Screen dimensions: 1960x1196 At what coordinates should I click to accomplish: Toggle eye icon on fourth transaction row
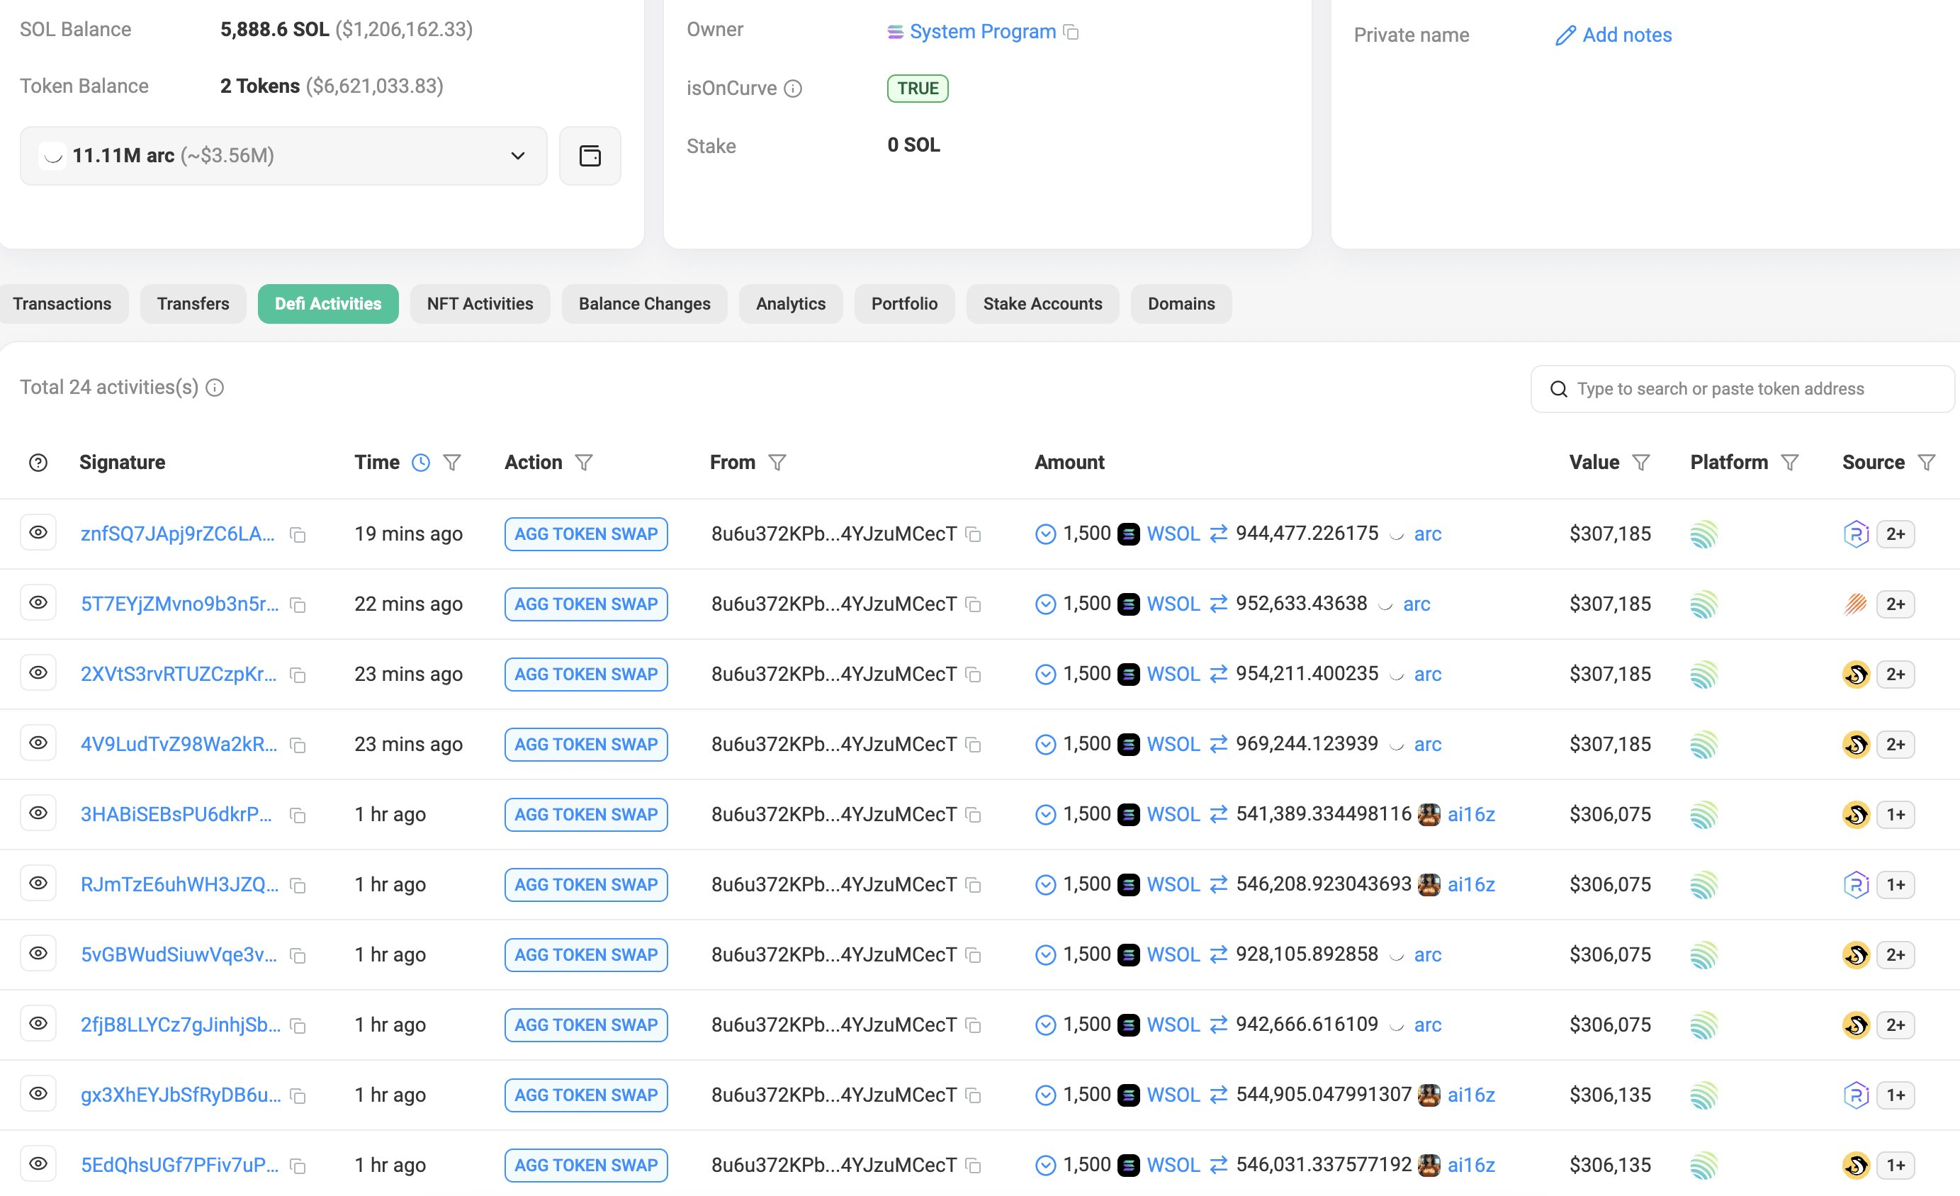[38, 743]
